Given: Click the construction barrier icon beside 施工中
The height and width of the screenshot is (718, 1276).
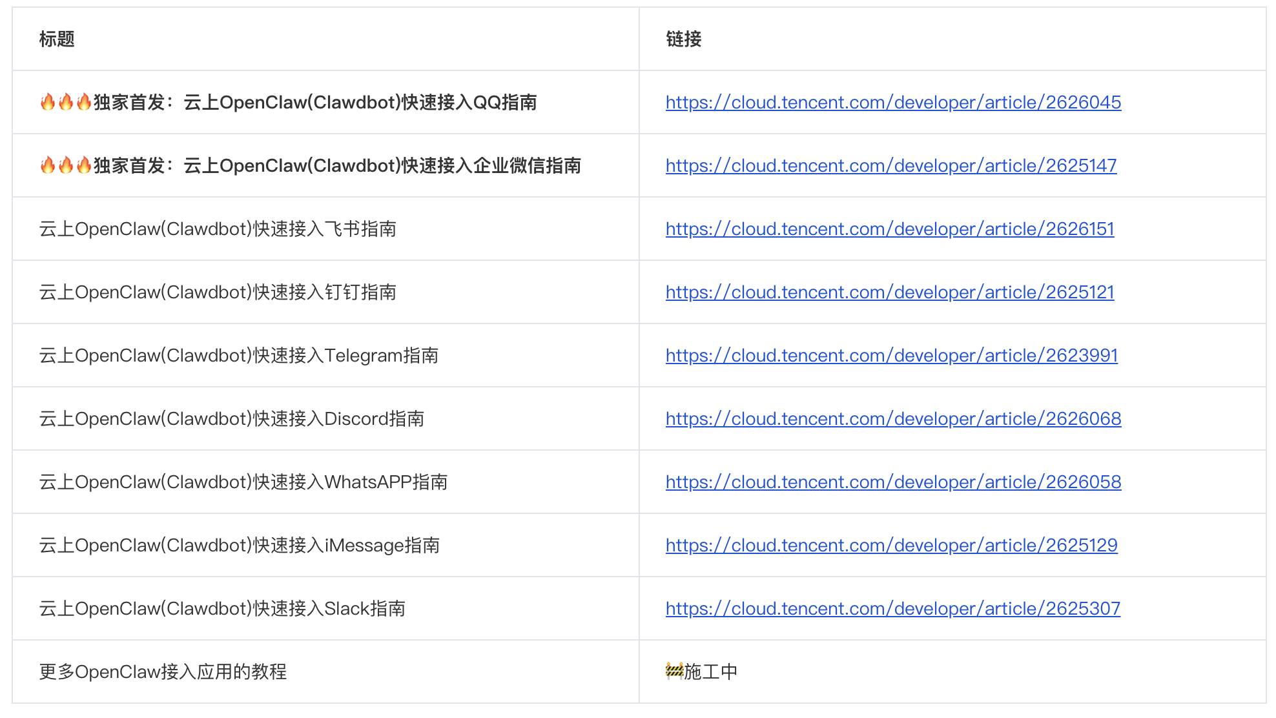Looking at the screenshot, I should point(674,672).
